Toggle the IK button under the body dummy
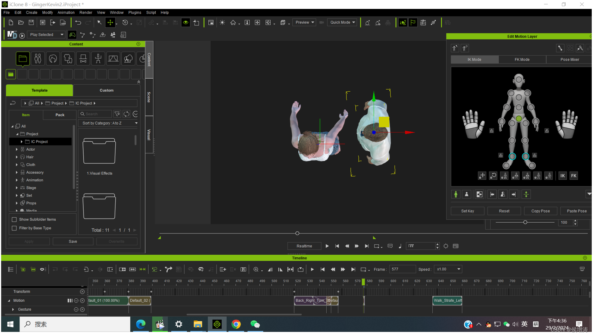Image resolution: width=594 pixels, height=336 pixels. [x=562, y=176]
